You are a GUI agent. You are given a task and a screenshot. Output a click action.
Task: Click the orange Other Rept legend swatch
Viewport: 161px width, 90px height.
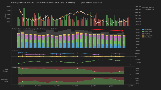click(x=143, y=35)
